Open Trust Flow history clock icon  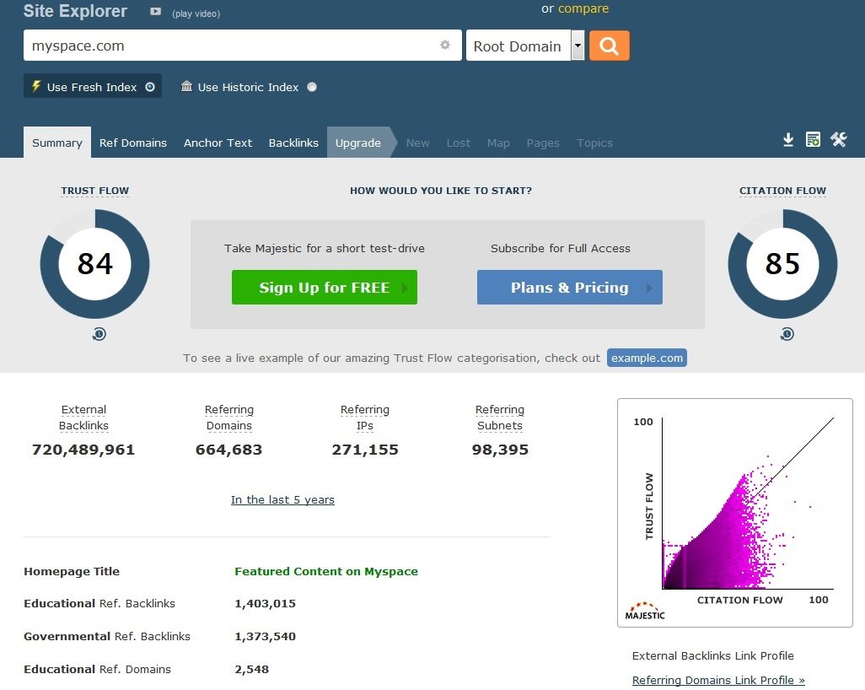pyautogui.click(x=99, y=334)
